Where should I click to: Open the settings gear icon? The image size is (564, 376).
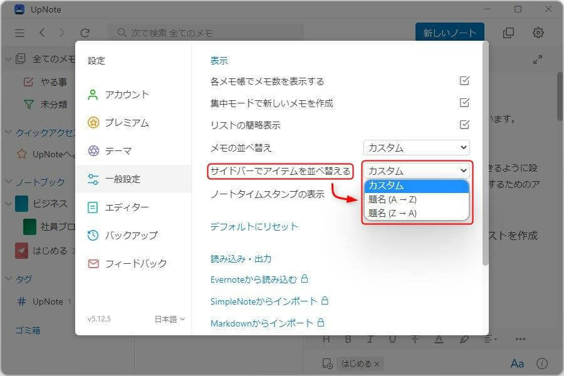pyautogui.click(x=538, y=33)
